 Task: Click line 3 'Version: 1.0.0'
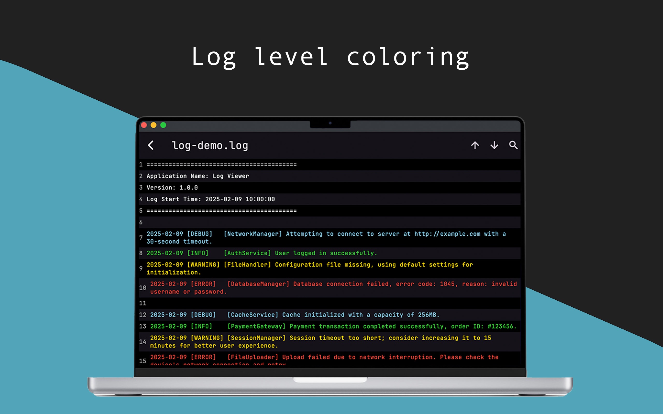[x=330, y=188]
